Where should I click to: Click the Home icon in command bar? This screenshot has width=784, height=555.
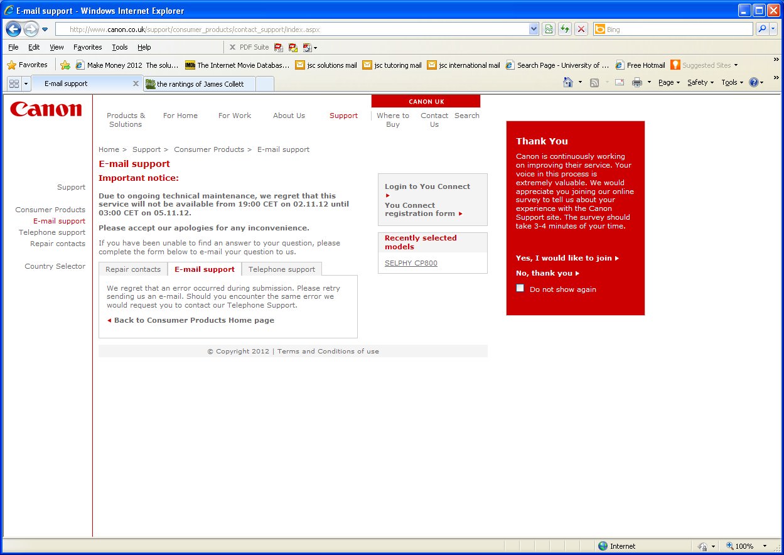pyautogui.click(x=568, y=82)
